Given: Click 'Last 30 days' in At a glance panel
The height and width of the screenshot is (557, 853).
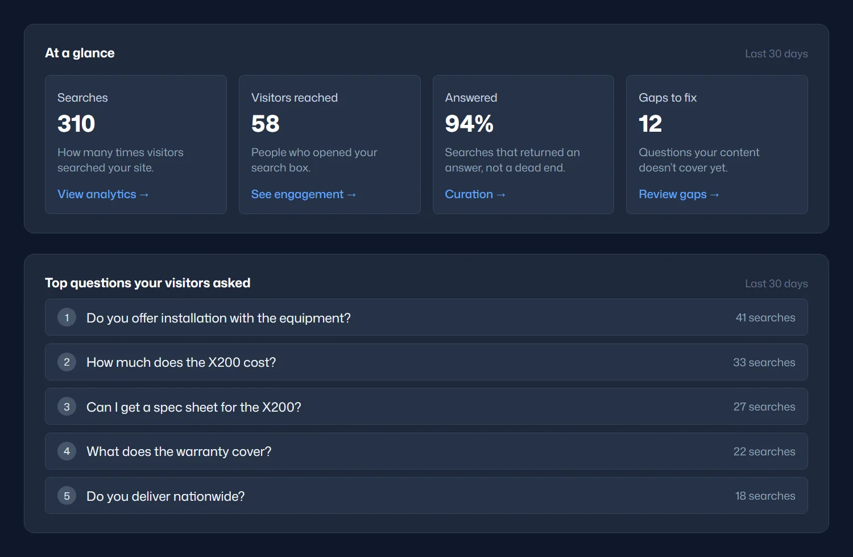Looking at the screenshot, I should point(776,53).
